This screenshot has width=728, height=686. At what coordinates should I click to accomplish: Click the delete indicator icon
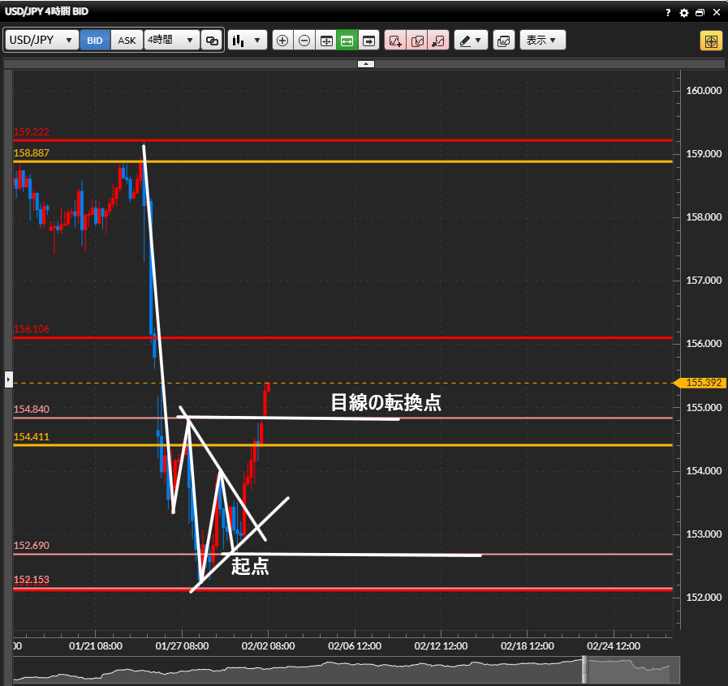pyautogui.click(x=438, y=40)
